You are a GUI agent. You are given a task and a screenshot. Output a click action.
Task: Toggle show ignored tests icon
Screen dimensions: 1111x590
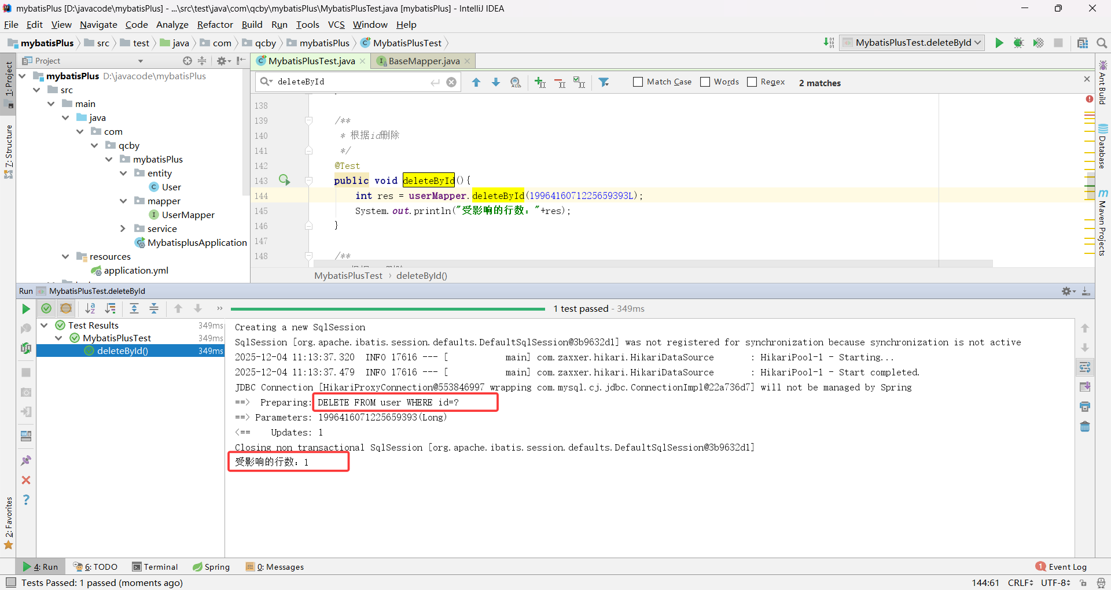(66, 308)
